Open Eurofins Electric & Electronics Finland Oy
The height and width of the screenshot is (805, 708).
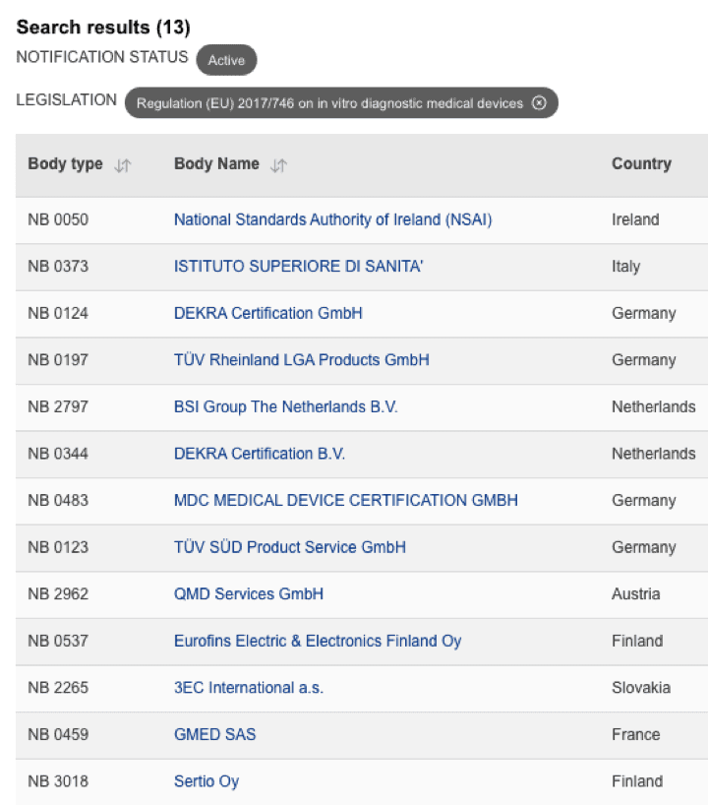[x=317, y=641]
